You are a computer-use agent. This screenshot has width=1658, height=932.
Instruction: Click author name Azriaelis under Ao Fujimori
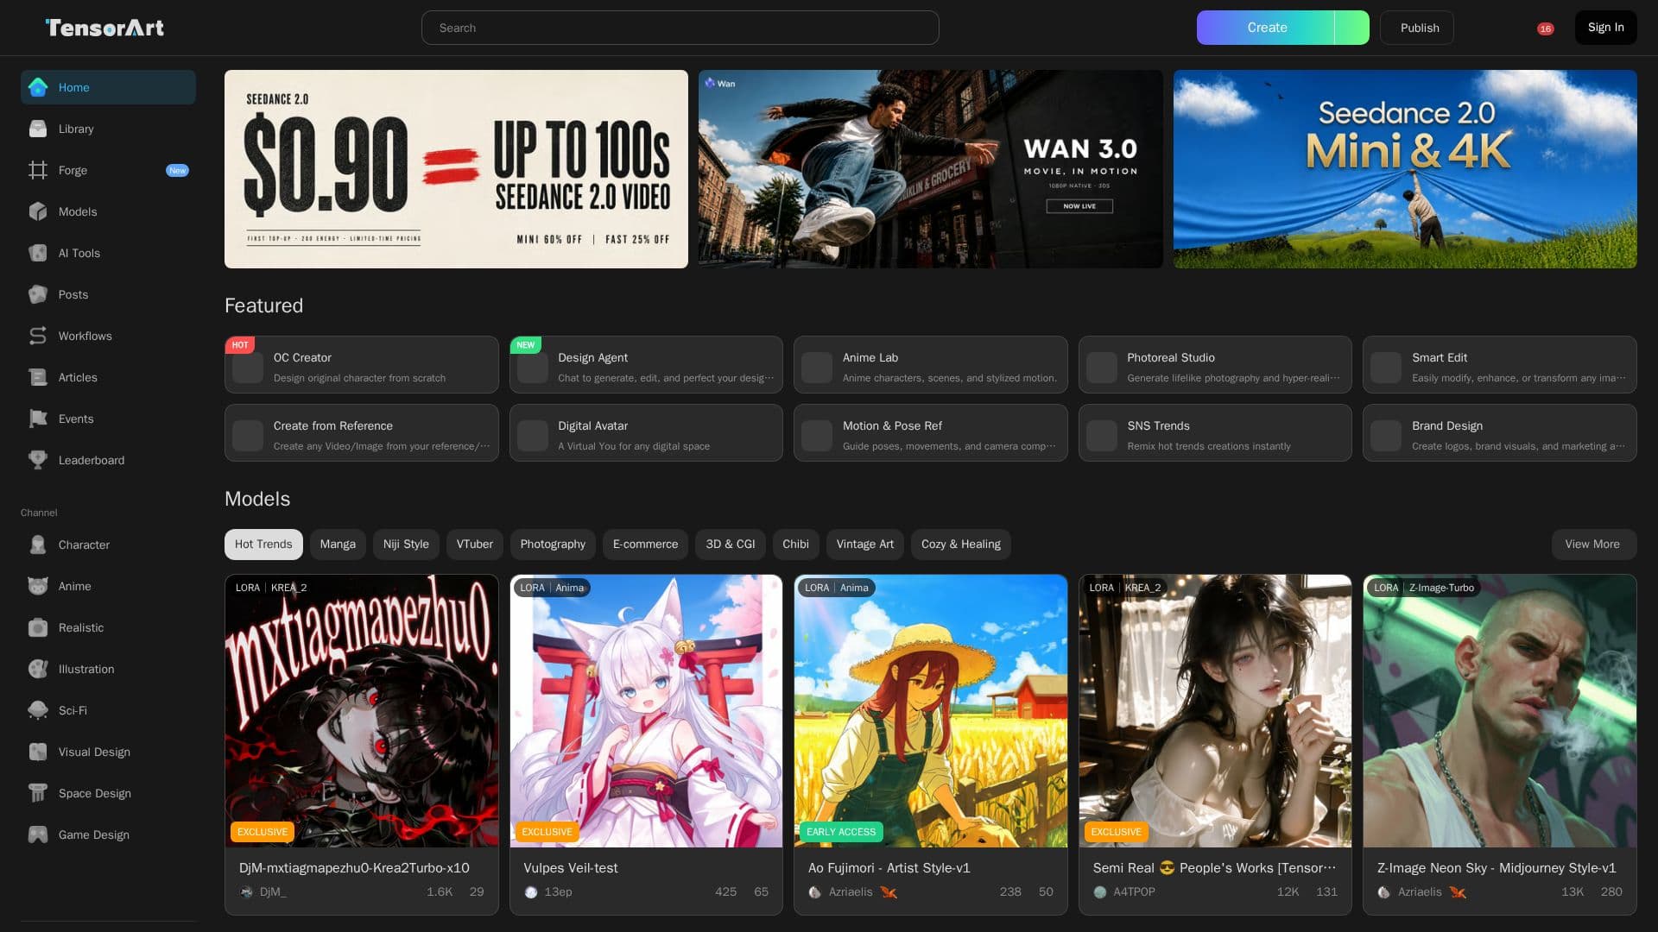point(850,892)
